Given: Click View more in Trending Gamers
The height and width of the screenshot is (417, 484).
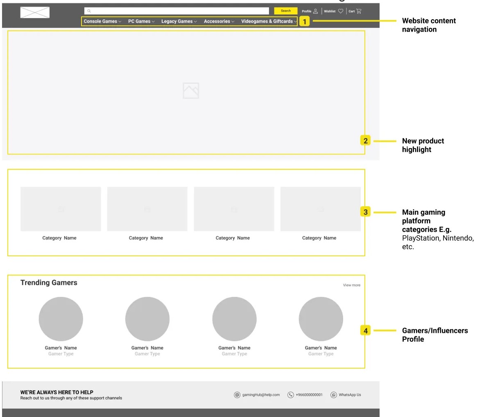Looking at the screenshot, I should [x=352, y=285].
